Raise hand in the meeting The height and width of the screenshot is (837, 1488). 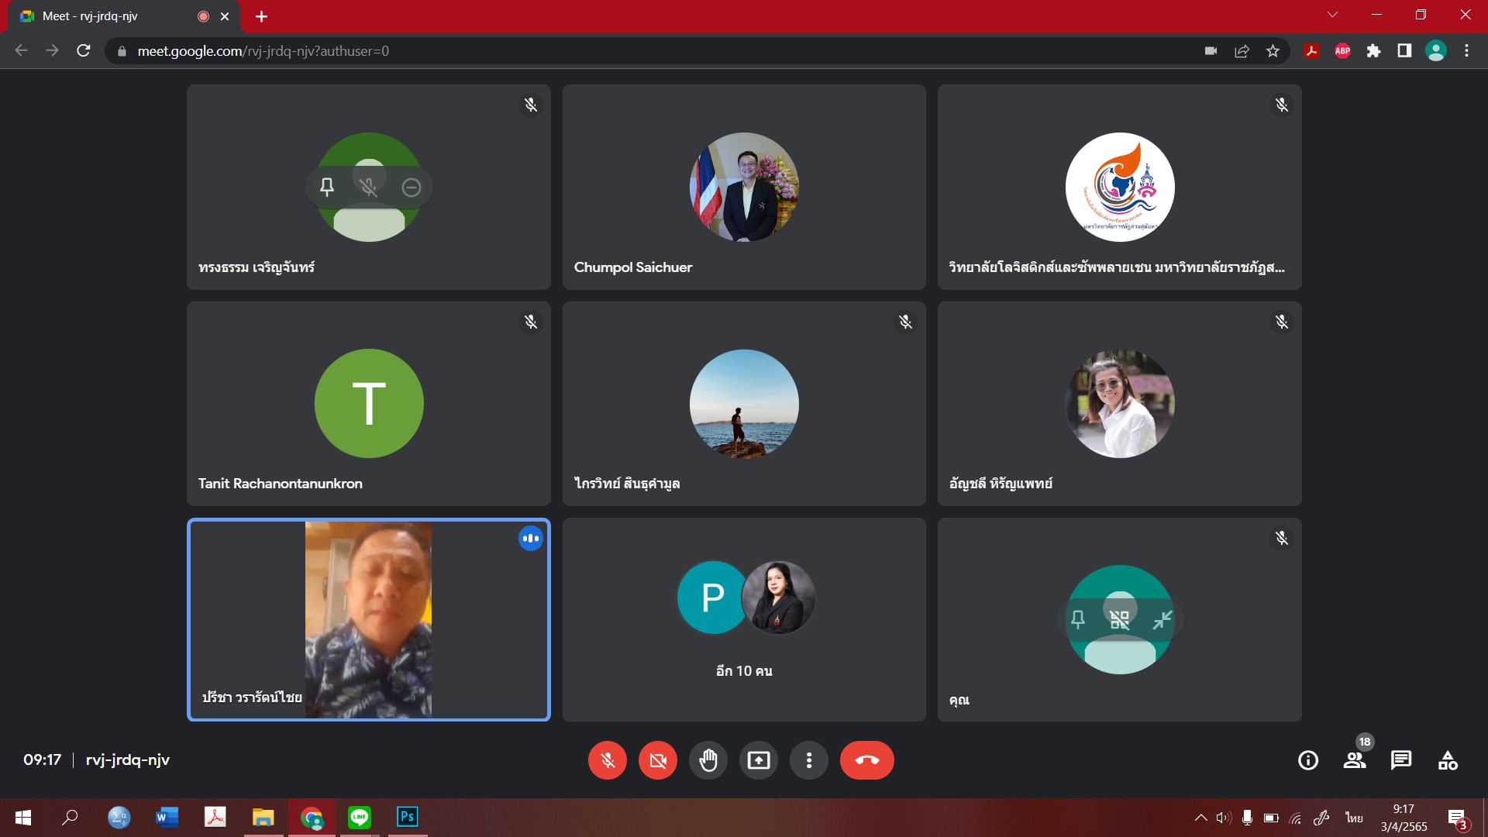pos(708,760)
